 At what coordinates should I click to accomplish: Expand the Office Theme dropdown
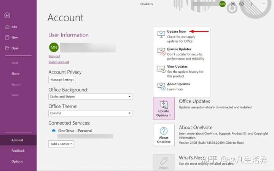click(90, 113)
